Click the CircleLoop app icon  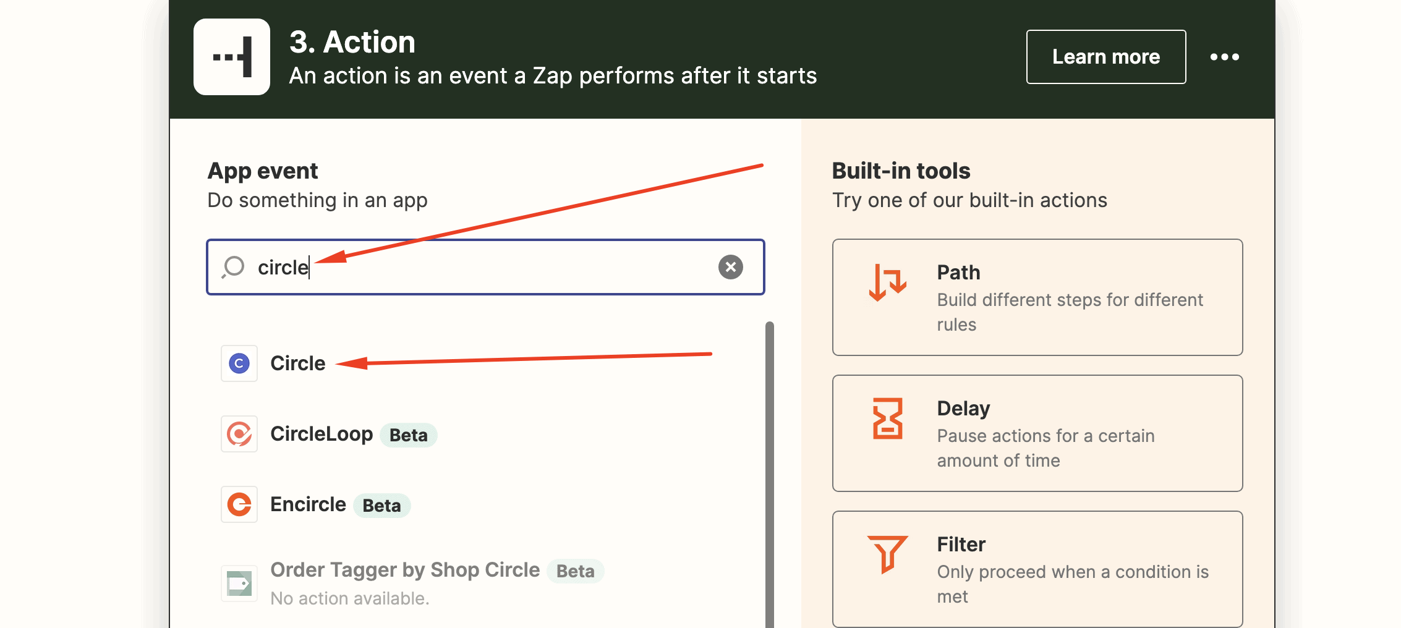pos(239,434)
